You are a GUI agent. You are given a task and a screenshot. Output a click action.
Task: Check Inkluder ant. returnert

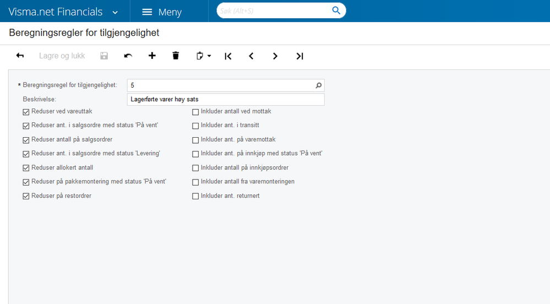pyautogui.click(x=195, y=196)
